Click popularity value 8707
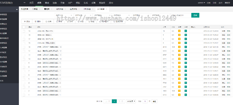Viewport: 233px width, 105px height. point(165,55)
